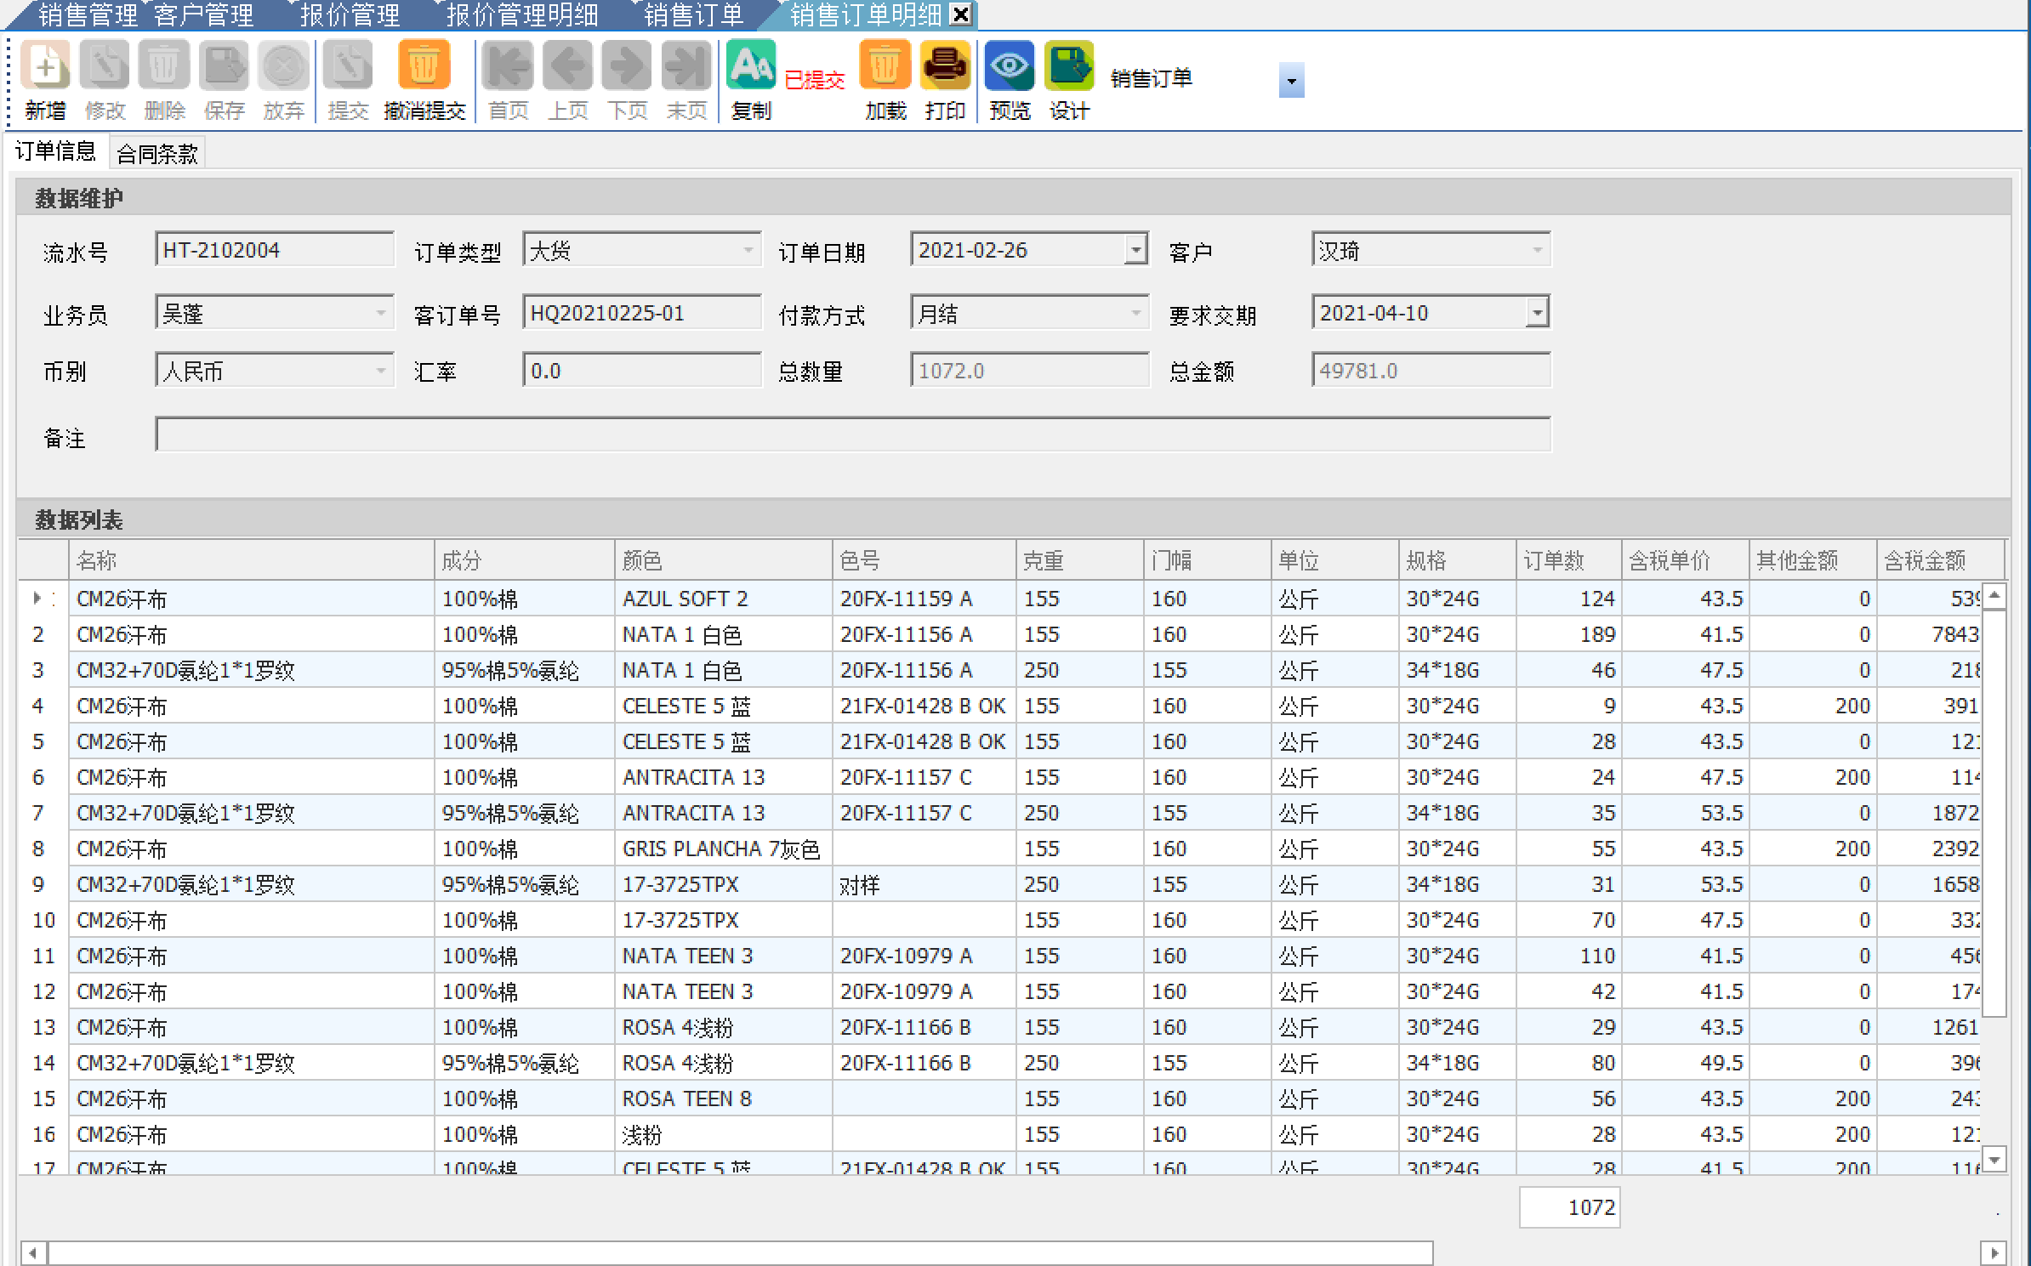
Task: Open 预览 preview eye icon
Action: tap(1010, 66)
